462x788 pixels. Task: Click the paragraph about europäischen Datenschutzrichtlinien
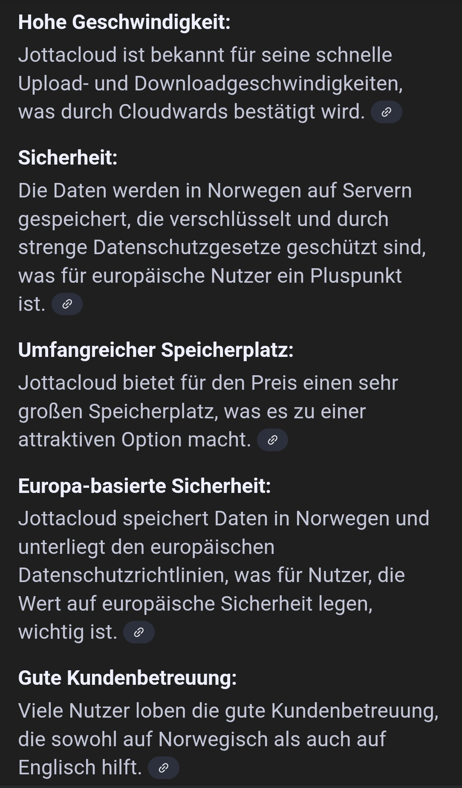(224, 575)
